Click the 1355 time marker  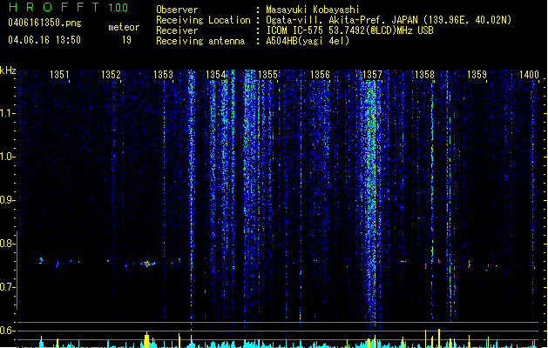(267, 75)
